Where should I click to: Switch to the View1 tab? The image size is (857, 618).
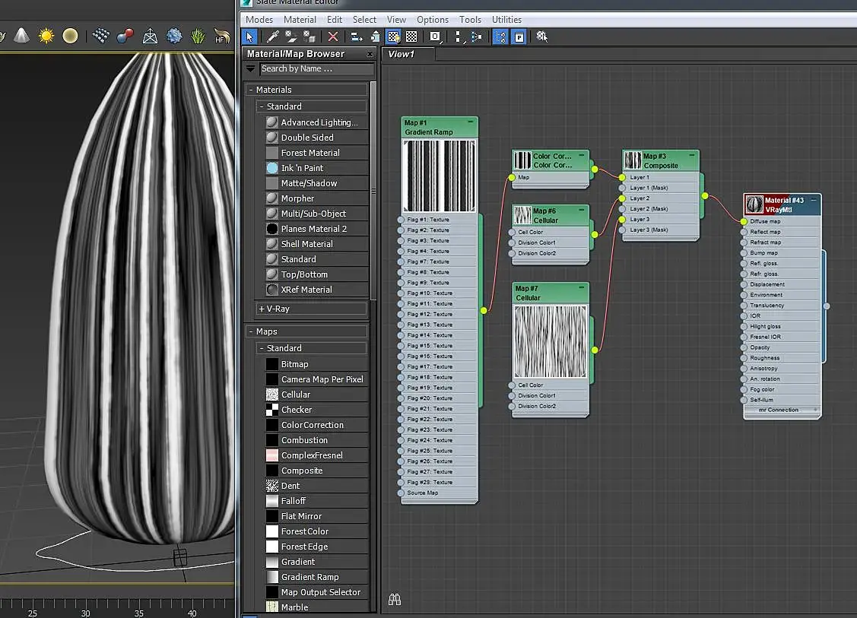402,54
